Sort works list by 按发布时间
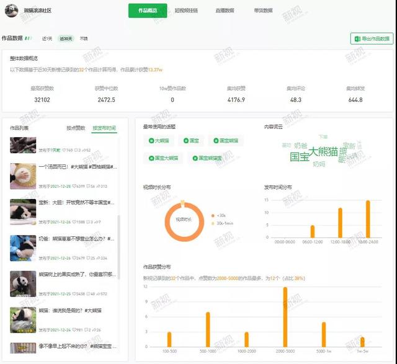The width and height of the screenshot is (397, 364). pos(104,128)
